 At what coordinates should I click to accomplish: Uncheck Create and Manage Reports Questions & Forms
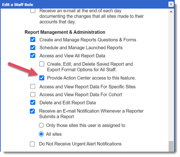coord(33,40)
